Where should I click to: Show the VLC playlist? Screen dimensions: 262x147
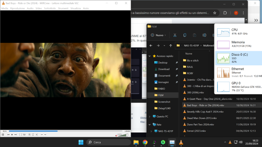click(x=29, y=135)
